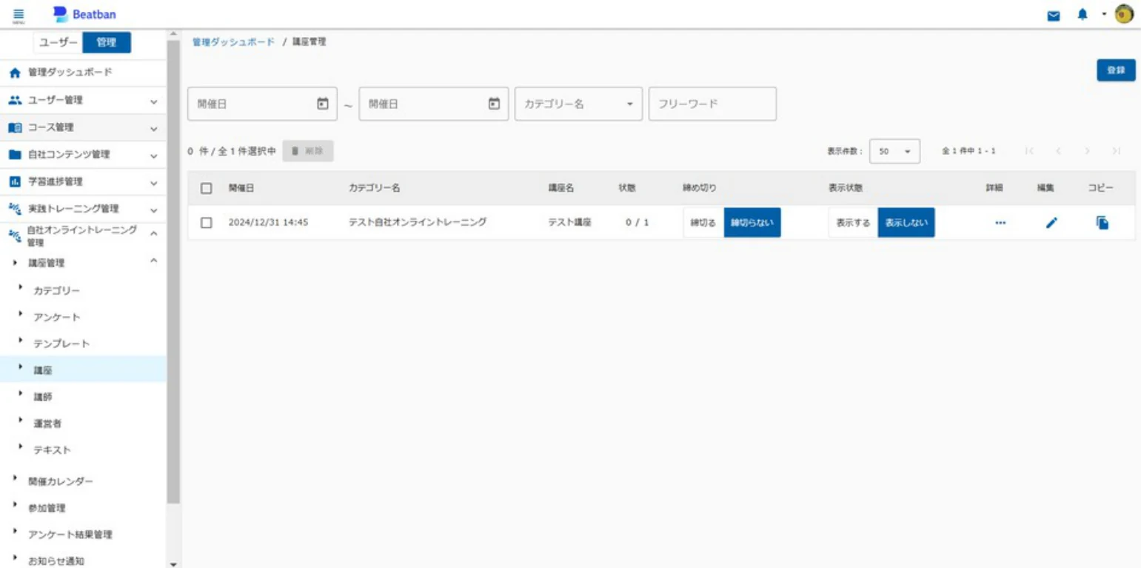Viewport: 1141px width, 568px height.
Task: Click the copy icon for テスト講座
Action: click(1102, 223)
